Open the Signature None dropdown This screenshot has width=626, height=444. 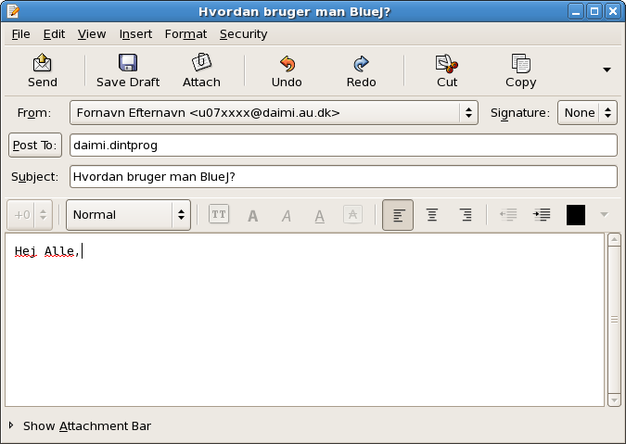click(587, 113)
